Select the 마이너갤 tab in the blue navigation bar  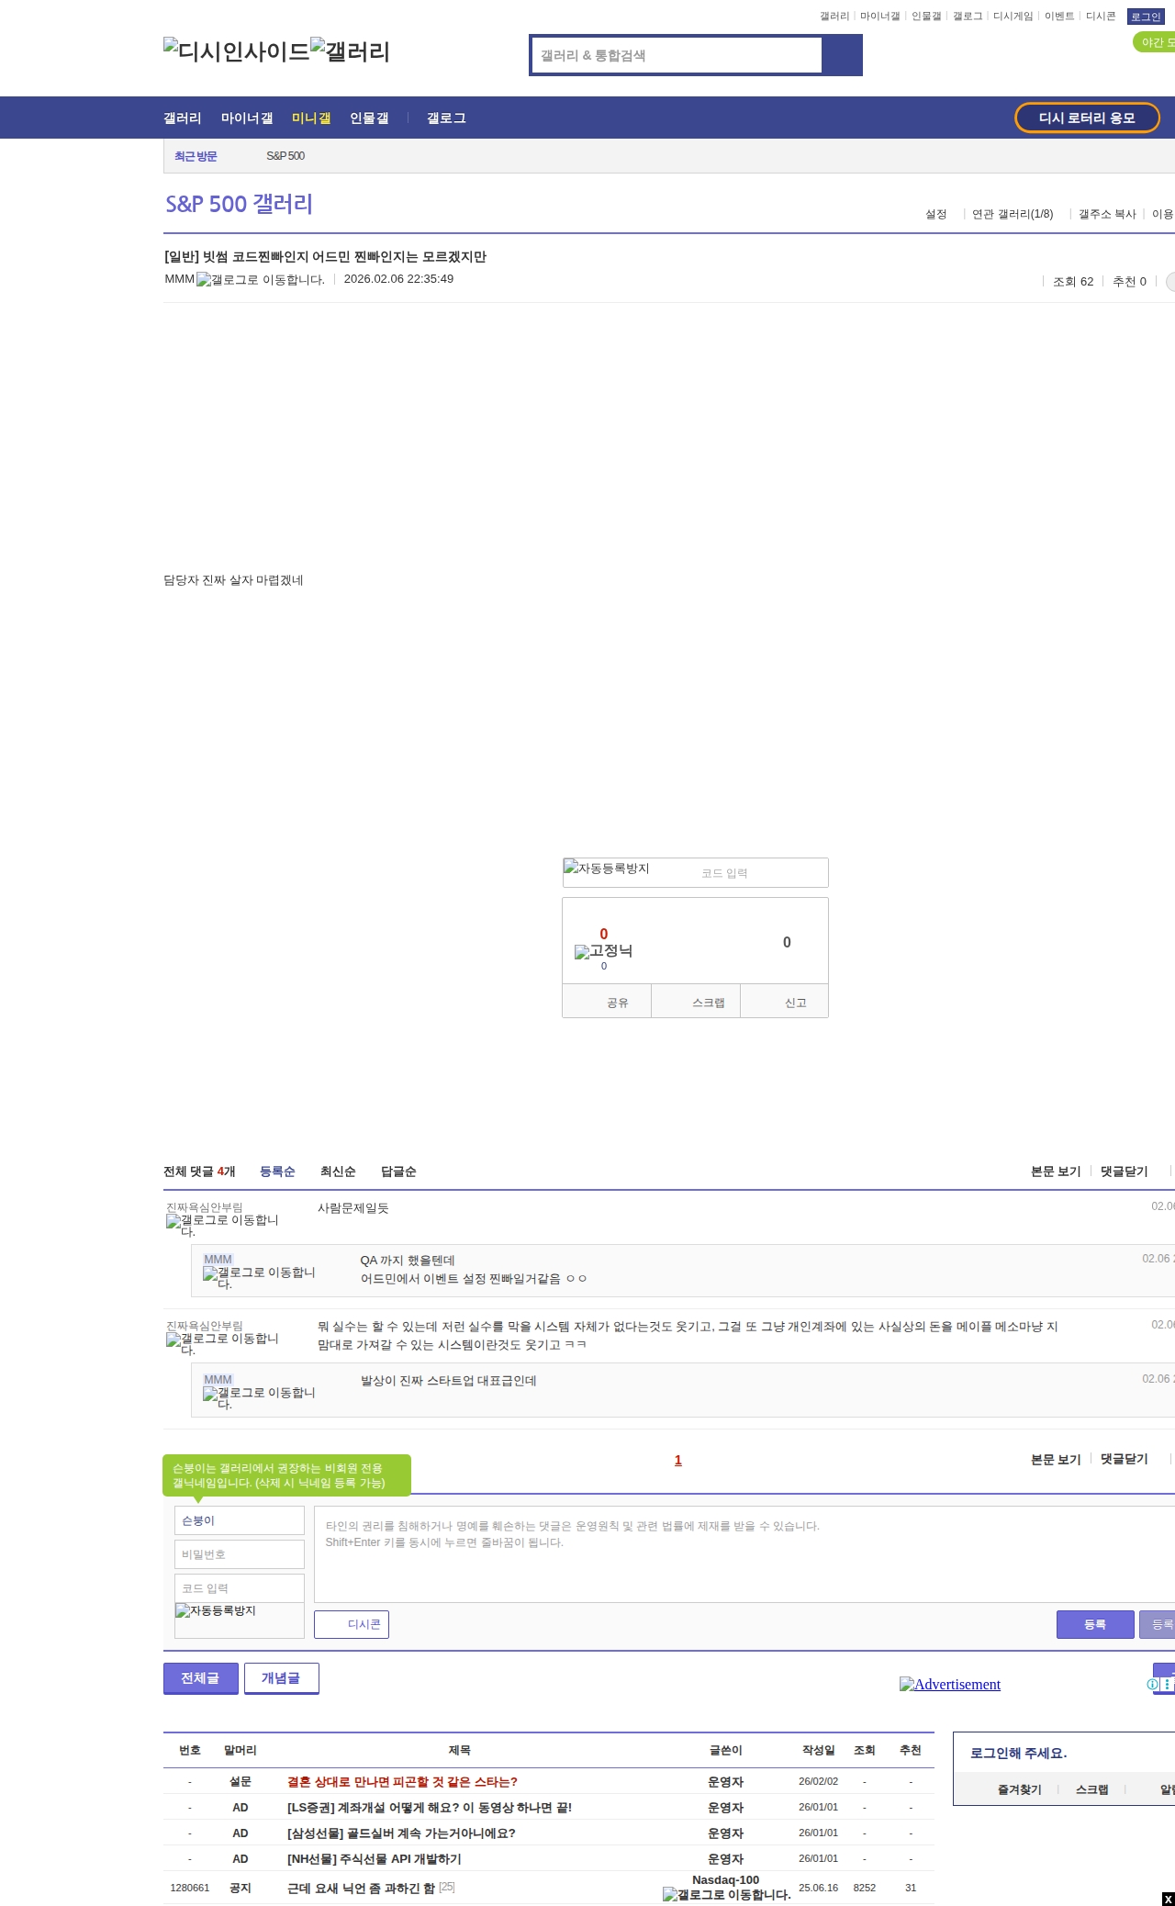pyautogui.click(x=247, y=118)
